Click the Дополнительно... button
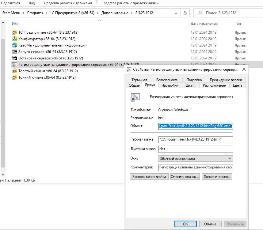263x230 pixels. click(217, 177)
